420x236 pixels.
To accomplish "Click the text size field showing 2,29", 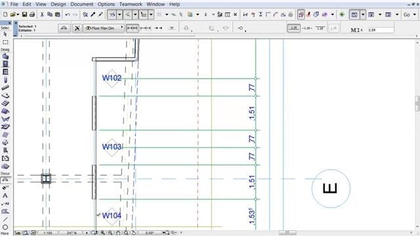I will tap(381, 30).
